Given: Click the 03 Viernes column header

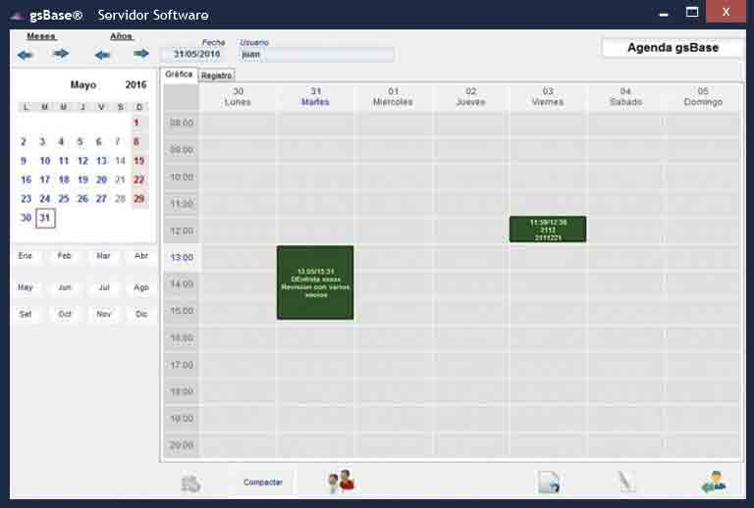Looking at the screenshot, I should [x=548, y=97].
